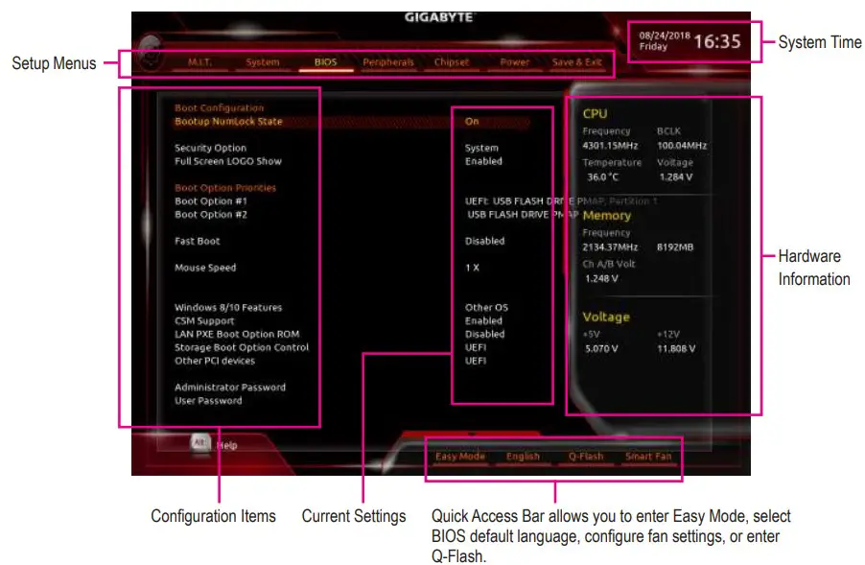Change the NumLock On value
The image size is (865, 565).
point(472,122)
